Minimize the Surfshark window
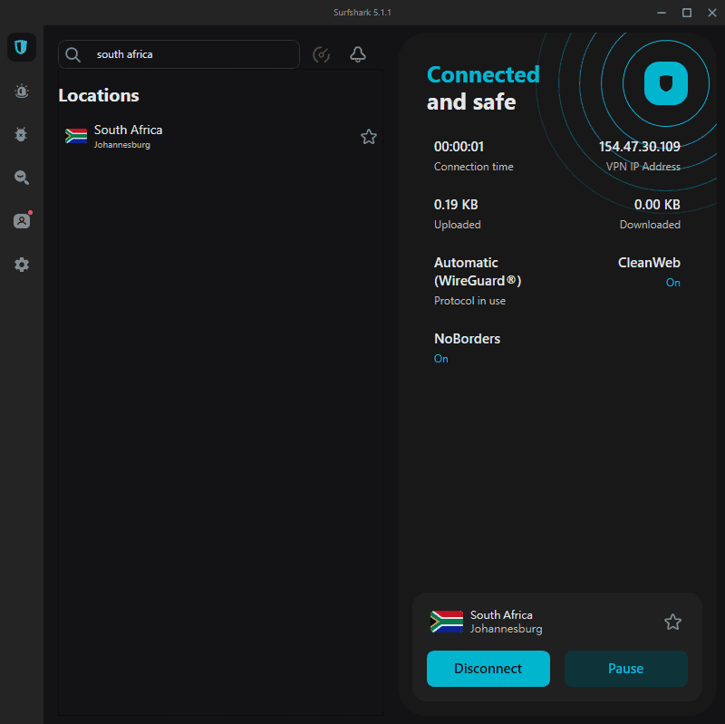The width and height of the screenshot is (725, 724). tap(662, 13)
